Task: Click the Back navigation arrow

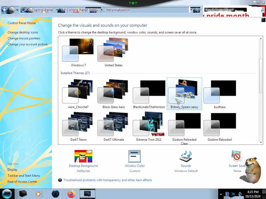Action: click(5, 10)
